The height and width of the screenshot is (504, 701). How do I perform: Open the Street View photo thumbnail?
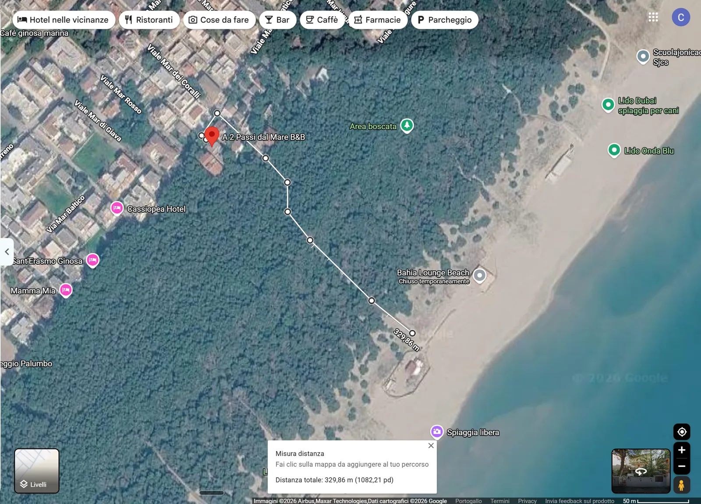(x=641, y=471)
